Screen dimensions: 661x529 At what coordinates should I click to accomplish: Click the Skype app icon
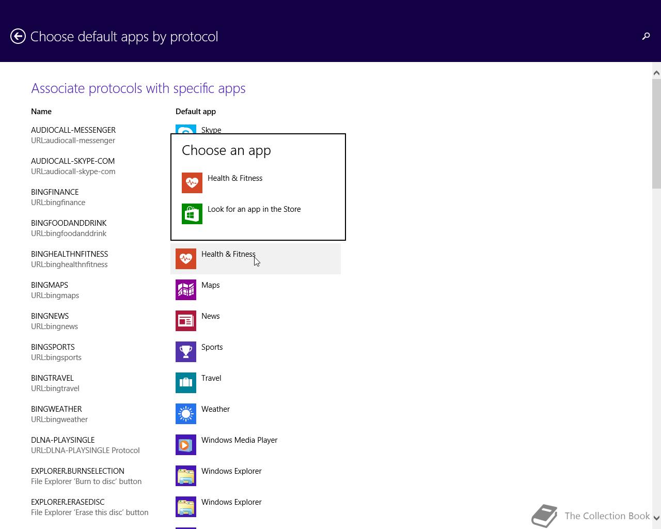tap(186, 129)
